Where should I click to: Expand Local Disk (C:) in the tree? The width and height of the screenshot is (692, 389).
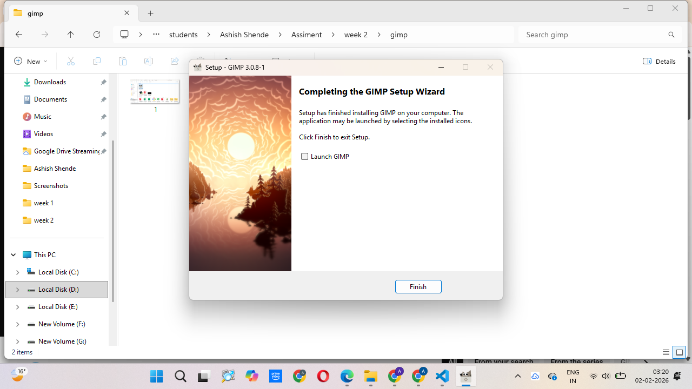[x=17, y=272]
